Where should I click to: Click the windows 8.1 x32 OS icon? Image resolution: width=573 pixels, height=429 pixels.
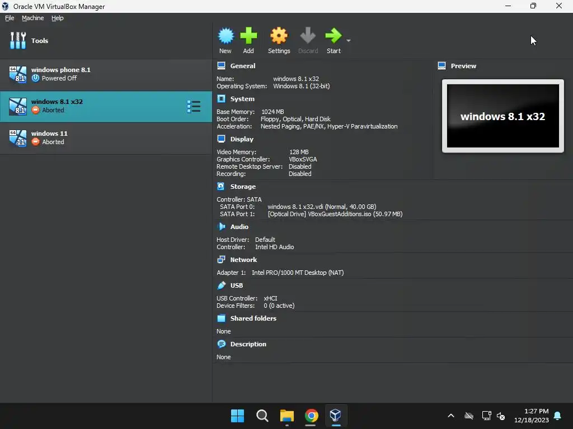coord(17,107)
